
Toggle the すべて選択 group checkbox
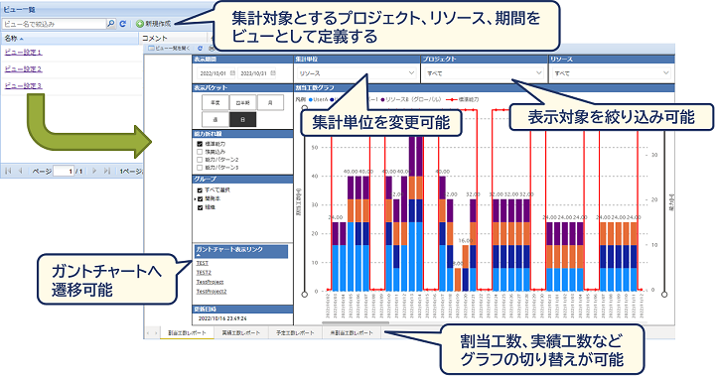click(200, 190)
